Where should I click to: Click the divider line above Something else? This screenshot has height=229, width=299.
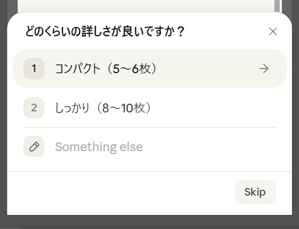pyautogui.click(x=150, y=127)
